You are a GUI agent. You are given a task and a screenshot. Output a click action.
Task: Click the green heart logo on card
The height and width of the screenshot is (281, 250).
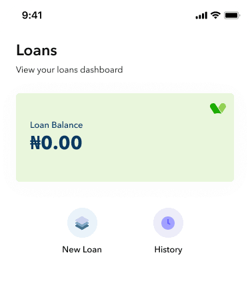218,109
